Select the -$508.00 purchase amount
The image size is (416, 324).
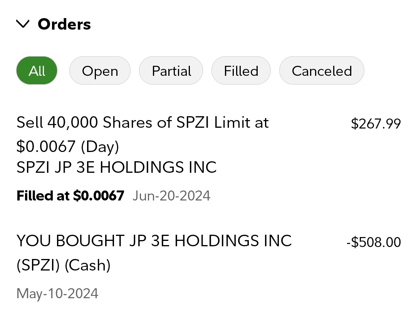click(374, 242)
